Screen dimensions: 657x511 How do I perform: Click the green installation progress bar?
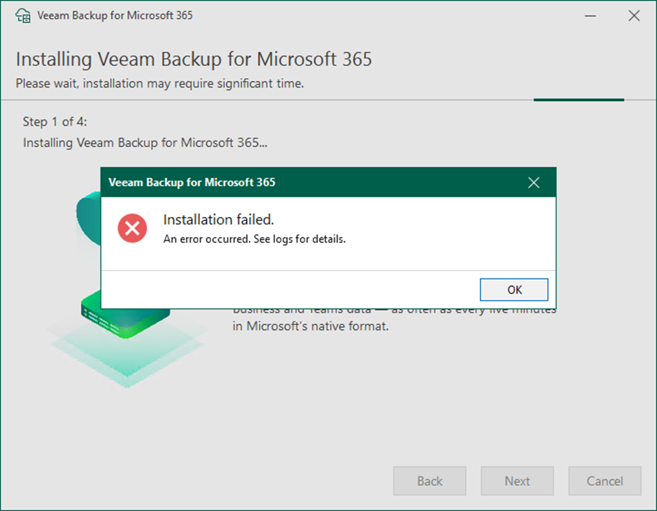[x=579, y=100]
